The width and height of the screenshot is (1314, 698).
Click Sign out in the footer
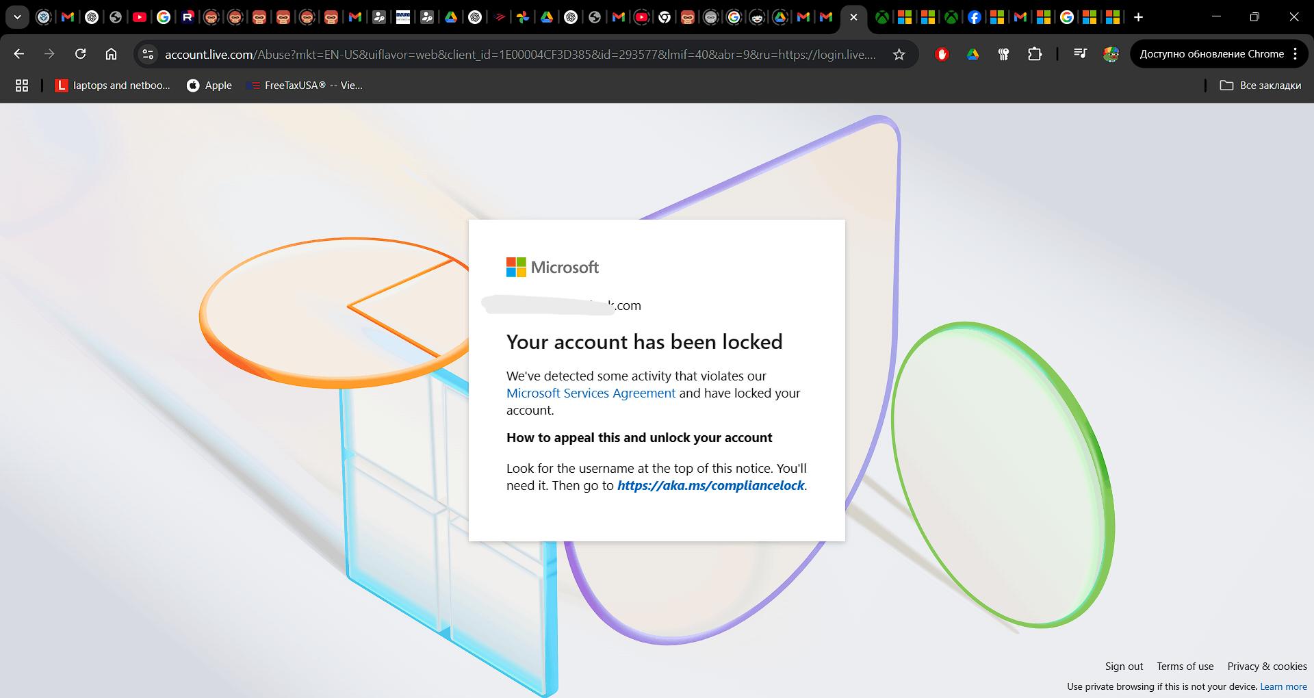tap(1124, 667)
